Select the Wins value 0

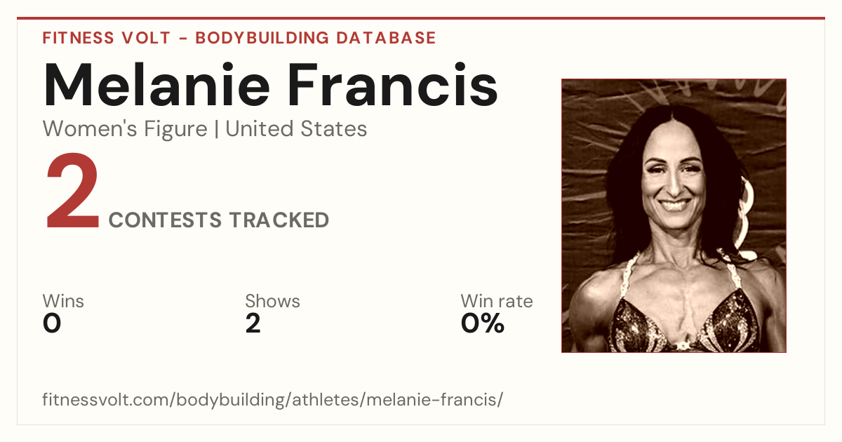(52, 323)
